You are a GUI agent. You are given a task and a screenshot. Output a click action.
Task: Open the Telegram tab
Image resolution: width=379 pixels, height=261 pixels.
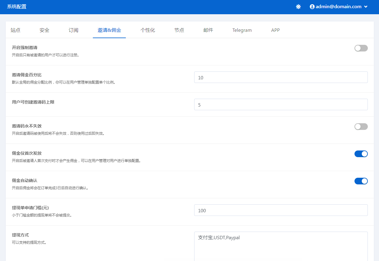(242, 30)
